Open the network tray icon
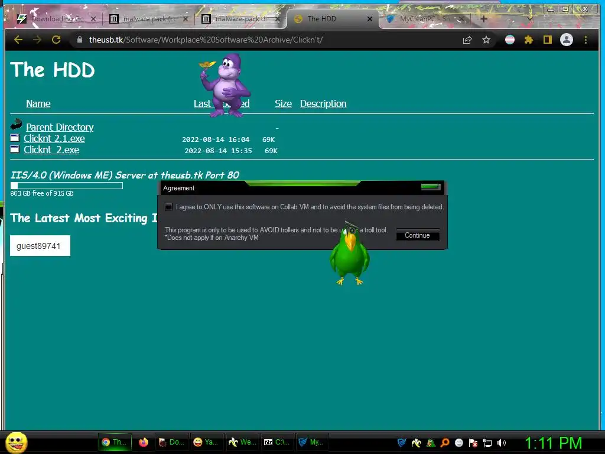Viewport: 605px width, 454px height. coord(487,443)
